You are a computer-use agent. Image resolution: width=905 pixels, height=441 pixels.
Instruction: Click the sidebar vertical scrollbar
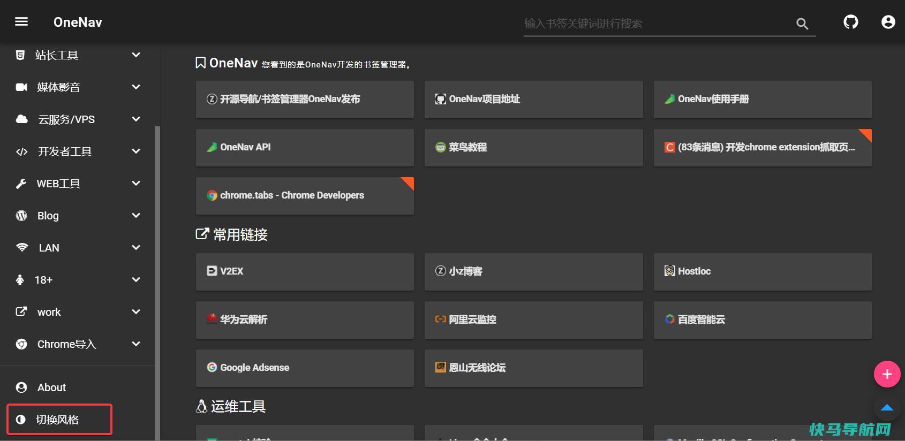tap(157, 283)
